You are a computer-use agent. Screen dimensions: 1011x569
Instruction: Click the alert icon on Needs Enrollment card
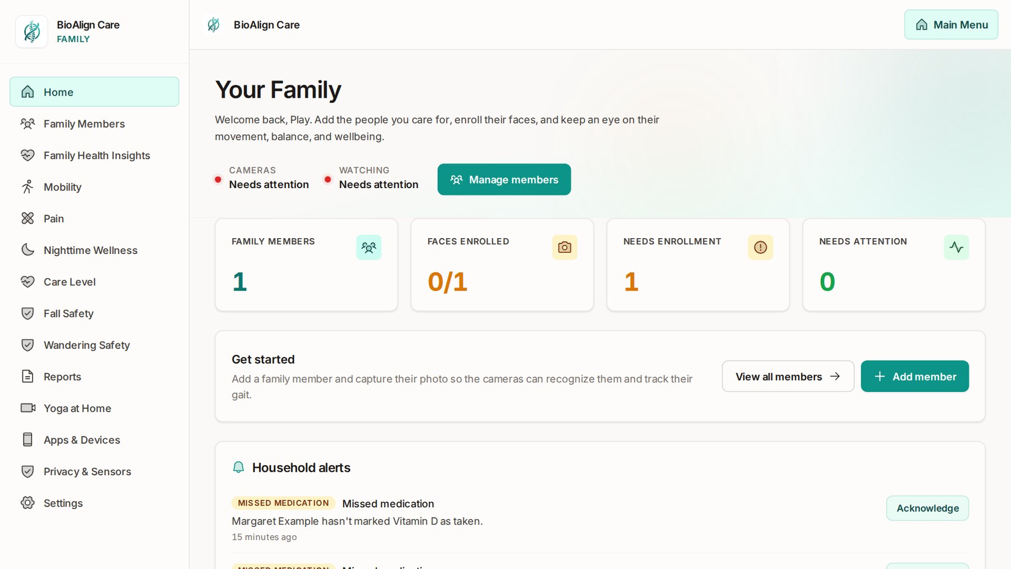click(x=760, y=247)
